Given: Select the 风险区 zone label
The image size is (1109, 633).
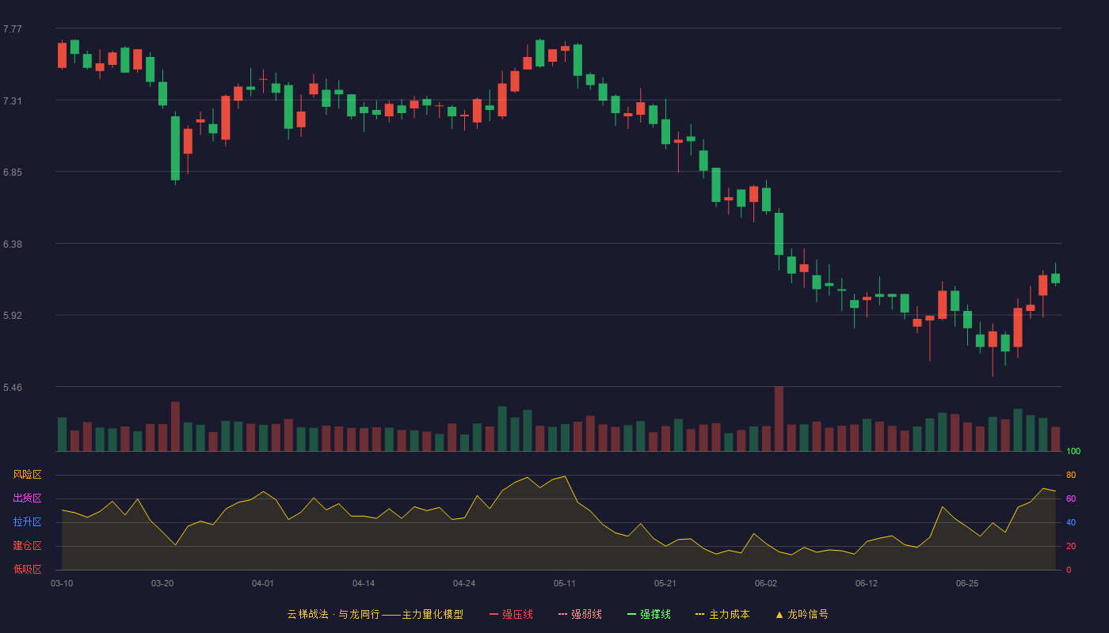Looking at the screenshot, I should pos(27,475).
